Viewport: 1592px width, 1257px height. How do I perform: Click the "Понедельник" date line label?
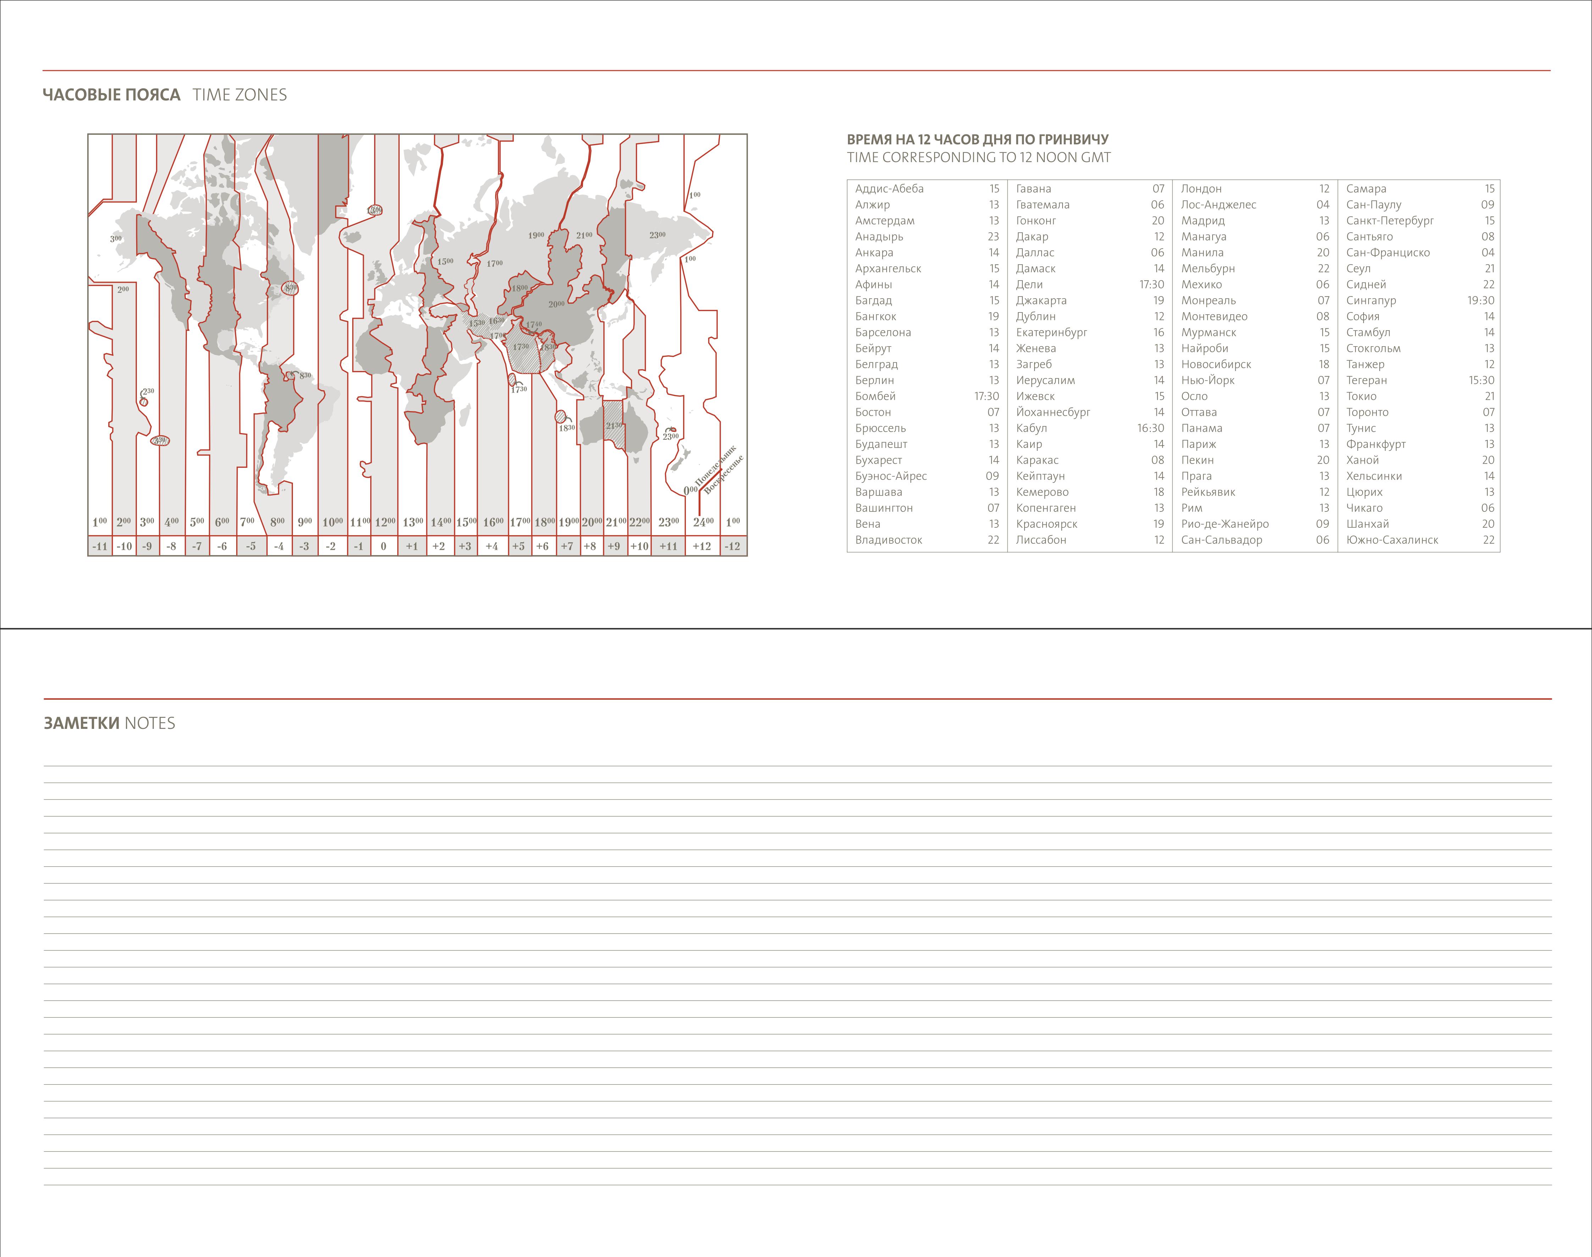click(715, 466)
